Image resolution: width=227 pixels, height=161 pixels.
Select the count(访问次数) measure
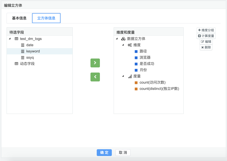[x=152, y=82]
